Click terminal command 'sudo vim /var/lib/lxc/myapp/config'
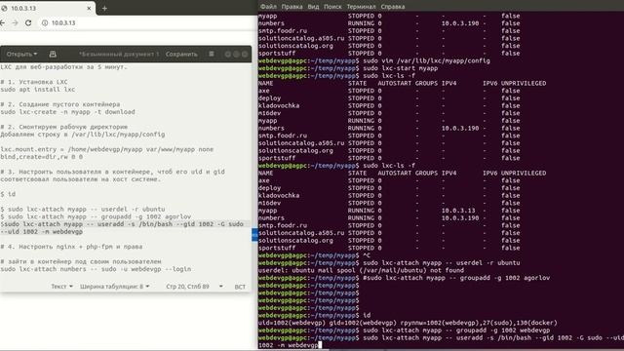Screen dimensions: 624x351 point(426,60)
